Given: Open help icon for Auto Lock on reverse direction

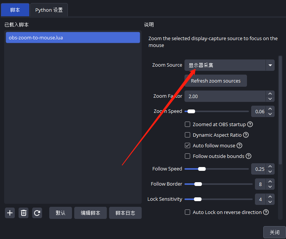Looking at the screenshot, I should click(266, 212).
